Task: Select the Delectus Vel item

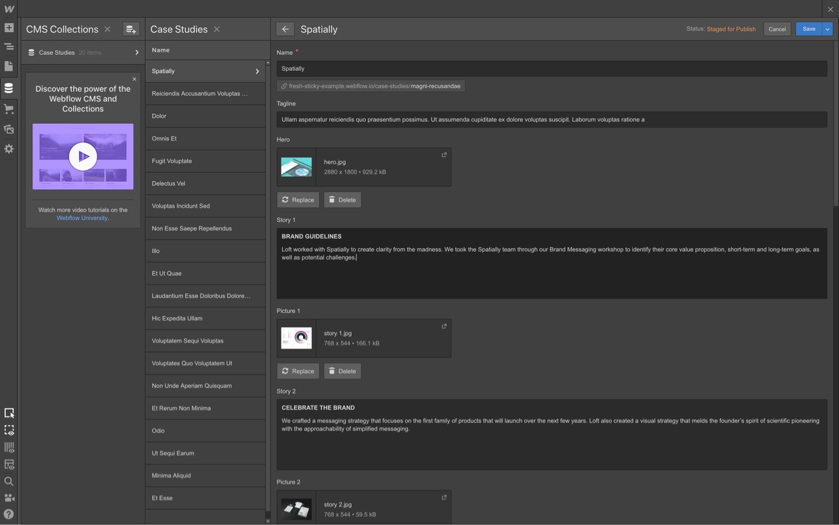Action: coord(205,183)
